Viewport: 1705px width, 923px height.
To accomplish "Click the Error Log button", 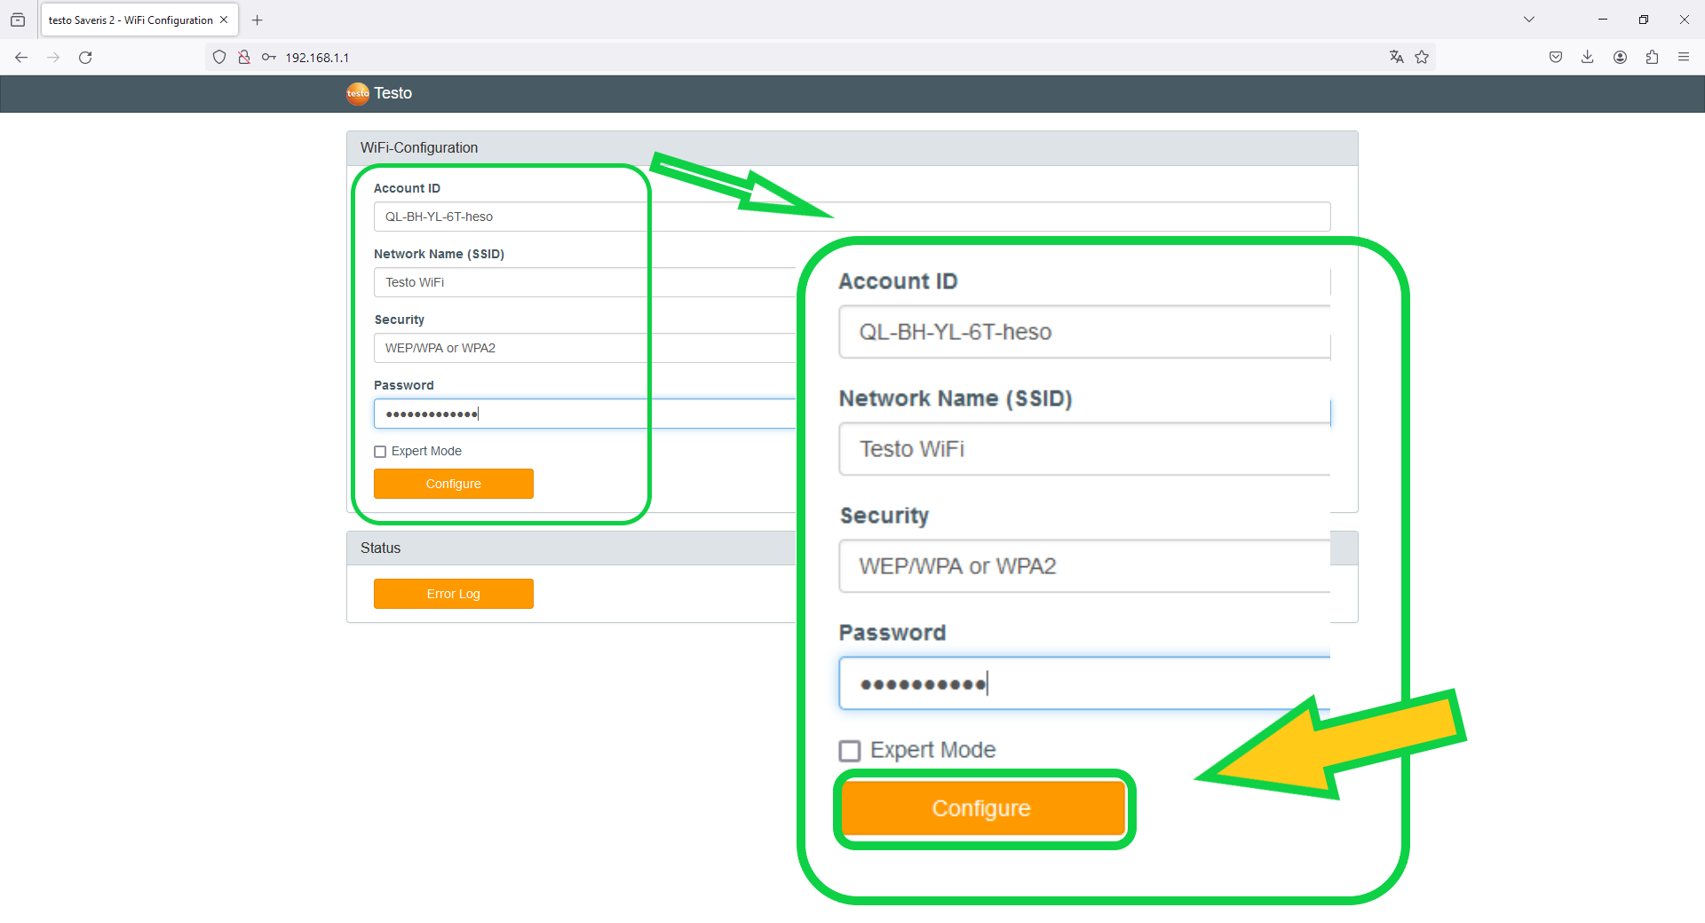I will pyautogui.click(x=453, y=594).
